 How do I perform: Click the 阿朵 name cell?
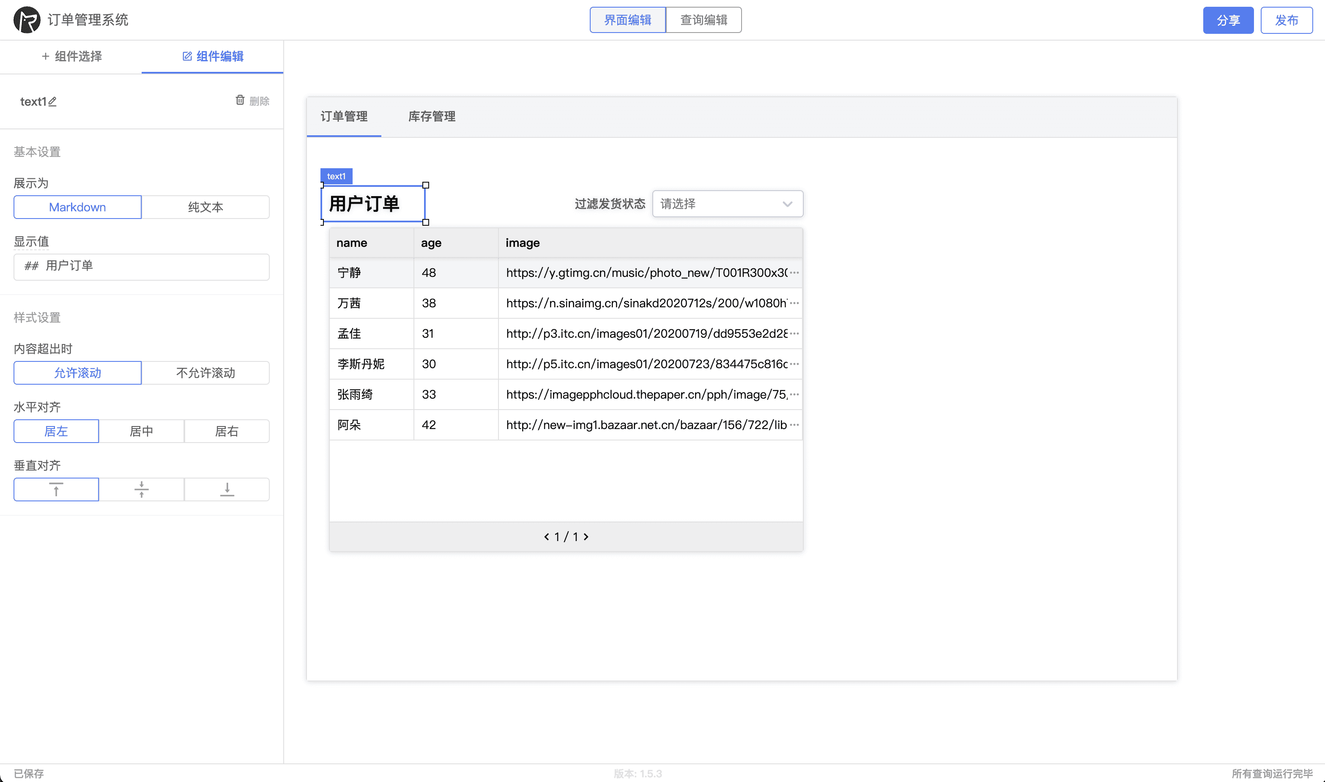(x=372, y=425)
